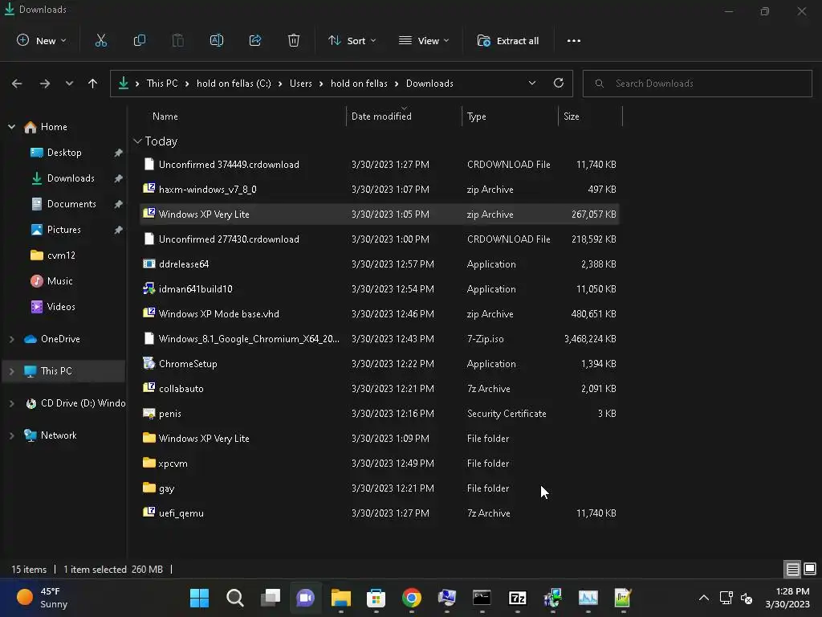Open Desktop in navigation pane

[x=64, y=153]
